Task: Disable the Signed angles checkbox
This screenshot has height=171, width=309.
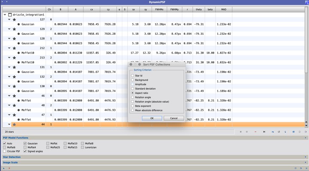Action: [x=25, y=151]
